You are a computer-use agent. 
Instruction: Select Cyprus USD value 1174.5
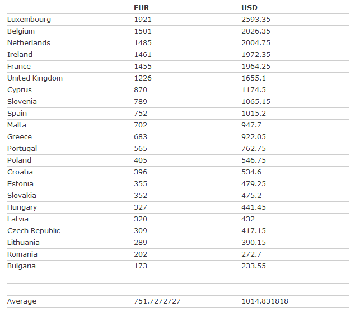[x=254, y=90]
